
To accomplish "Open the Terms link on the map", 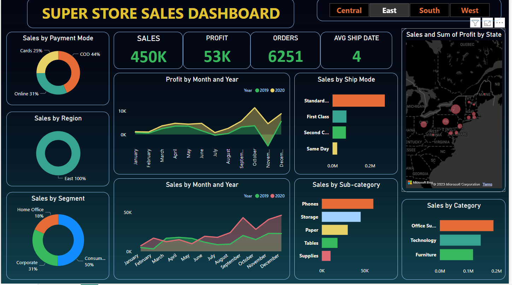I will click(x=487, y=184).
